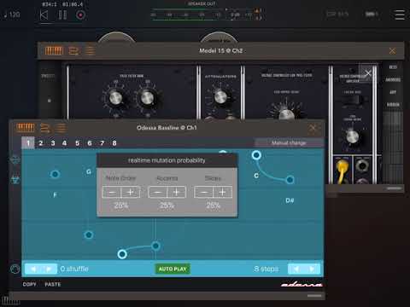Viewport: 410px width, 307px height.
Task: Decrease Slides mutation probability
Action: 203,192
